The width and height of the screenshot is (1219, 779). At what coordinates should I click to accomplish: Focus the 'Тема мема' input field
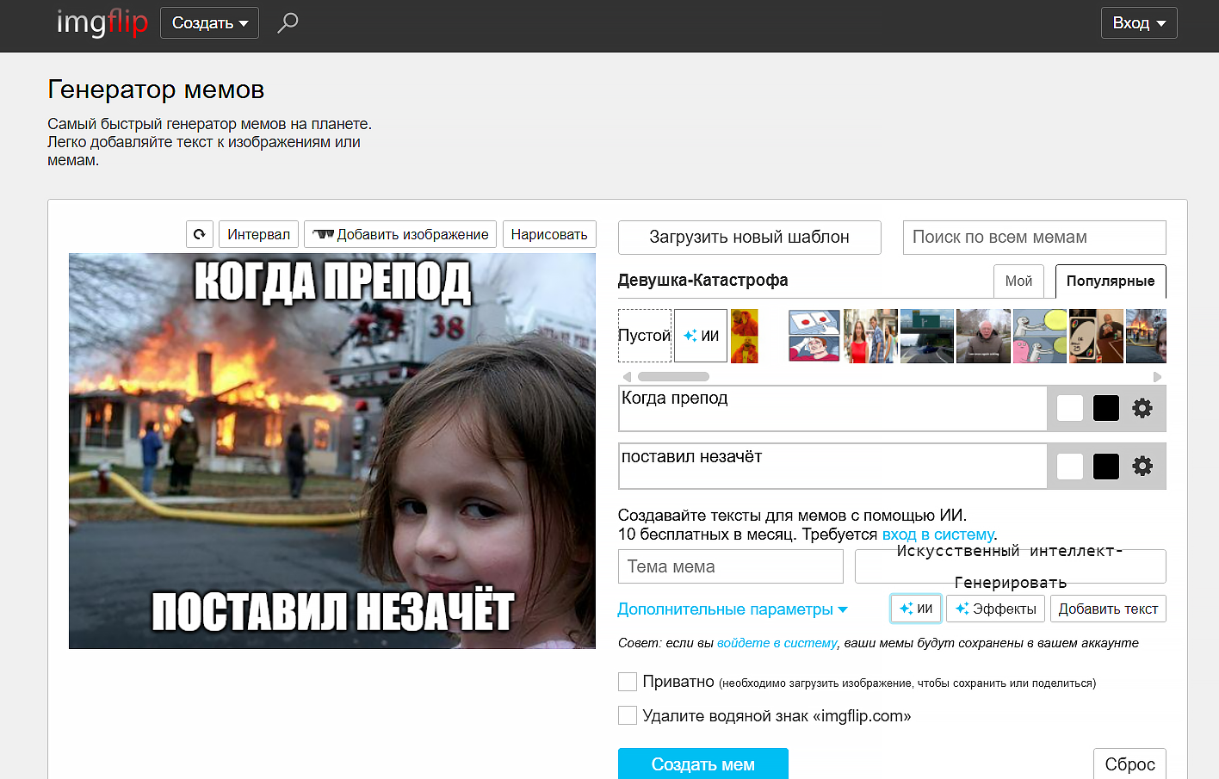731,566
